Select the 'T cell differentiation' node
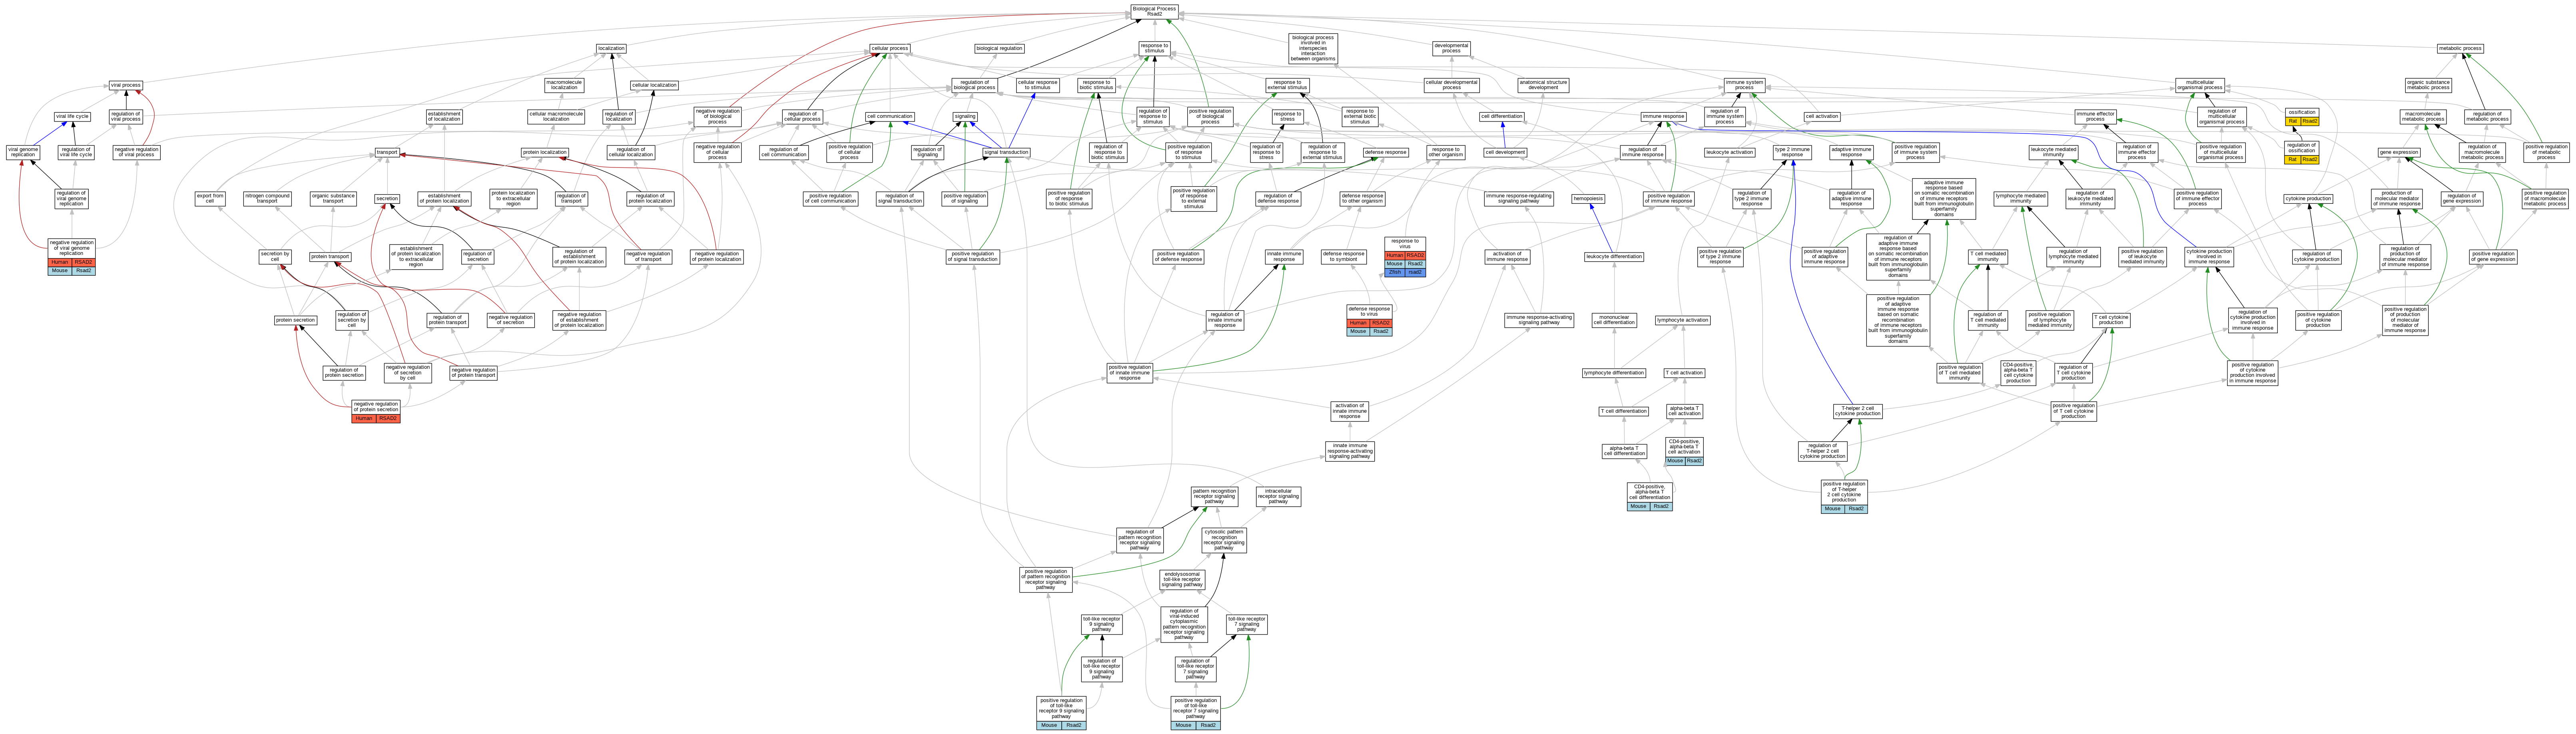Screen dimensions: 2576x734 pos(1623,411)
